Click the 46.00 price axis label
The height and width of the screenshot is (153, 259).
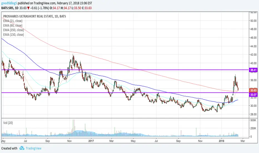pos(253,38)
